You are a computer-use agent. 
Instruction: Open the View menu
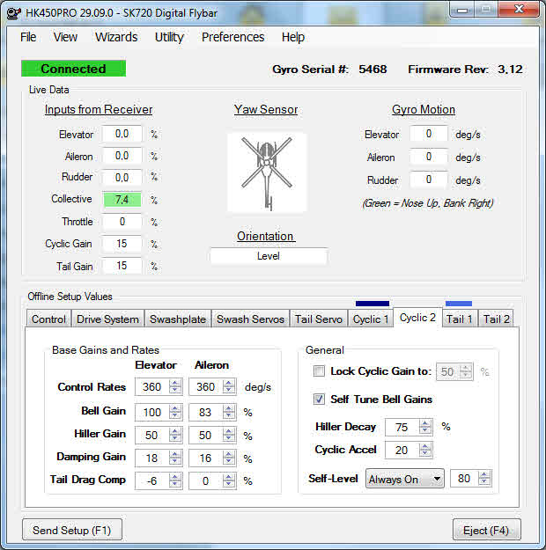(x=65, y=37)
